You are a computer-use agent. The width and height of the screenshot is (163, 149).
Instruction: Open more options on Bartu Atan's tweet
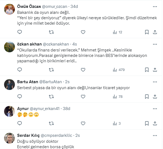point(155,82)
